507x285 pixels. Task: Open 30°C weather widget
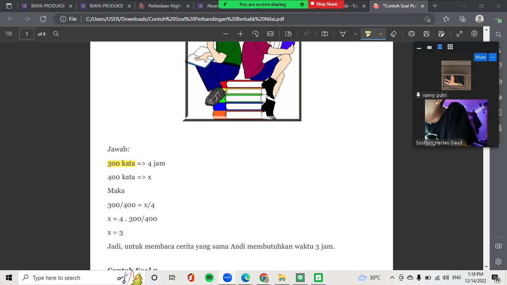coord(369,278)
